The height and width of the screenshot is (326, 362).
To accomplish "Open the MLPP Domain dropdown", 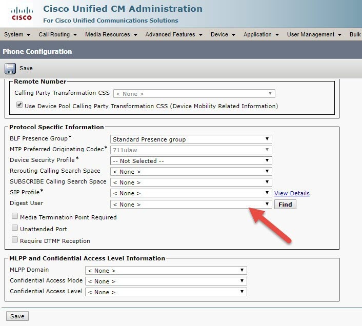I will 166,271.
